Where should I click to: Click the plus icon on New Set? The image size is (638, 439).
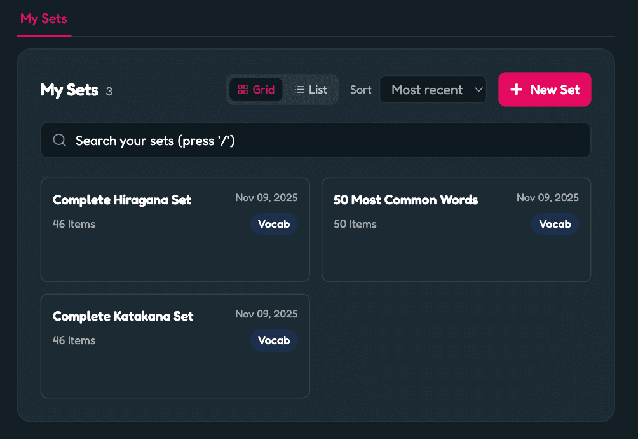517,90
